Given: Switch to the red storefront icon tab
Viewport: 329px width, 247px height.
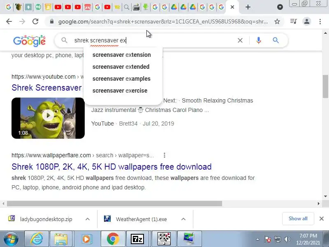Looking at the screenshot, I should [88, 7].
